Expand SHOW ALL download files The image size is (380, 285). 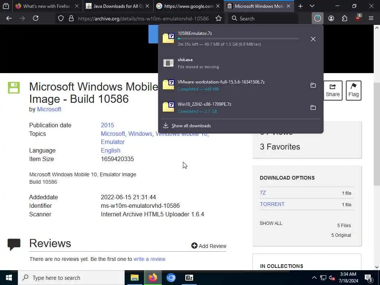271,223
